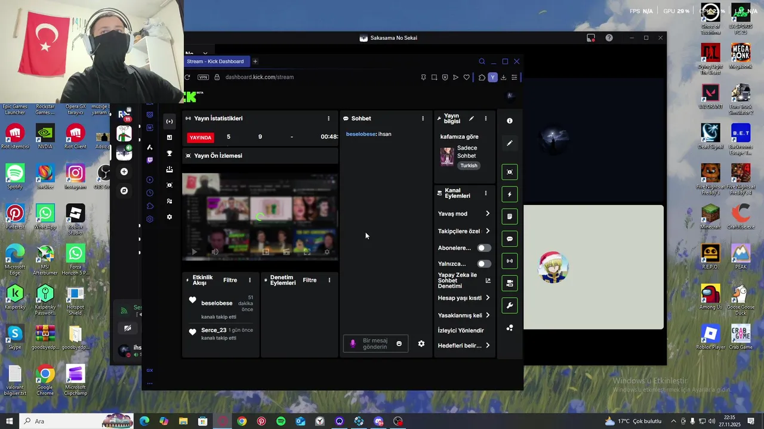Open a new browser tab with plus

(x=255, y=61)
